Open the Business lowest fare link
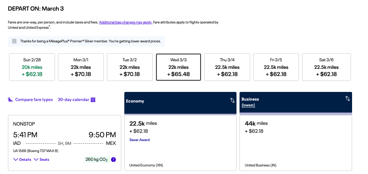368x174 pixels. (x=248, y=105)
